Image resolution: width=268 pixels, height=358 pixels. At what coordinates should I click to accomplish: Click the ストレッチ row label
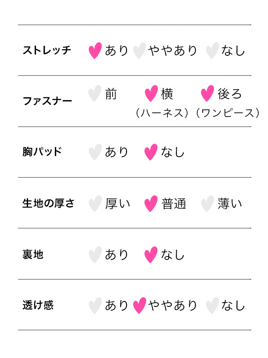click(47, 50)
